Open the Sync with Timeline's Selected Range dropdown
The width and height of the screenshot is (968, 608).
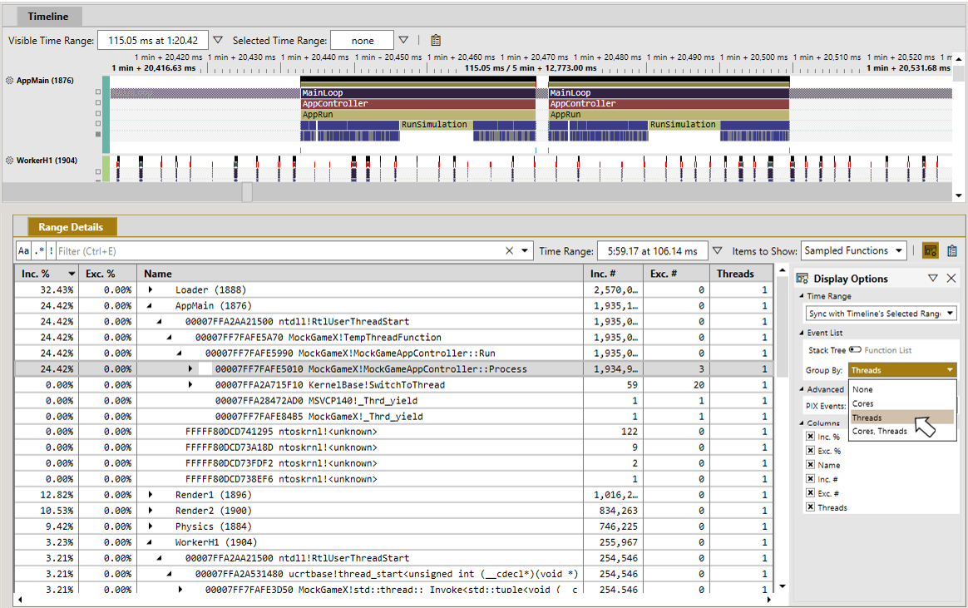(881, 314)
